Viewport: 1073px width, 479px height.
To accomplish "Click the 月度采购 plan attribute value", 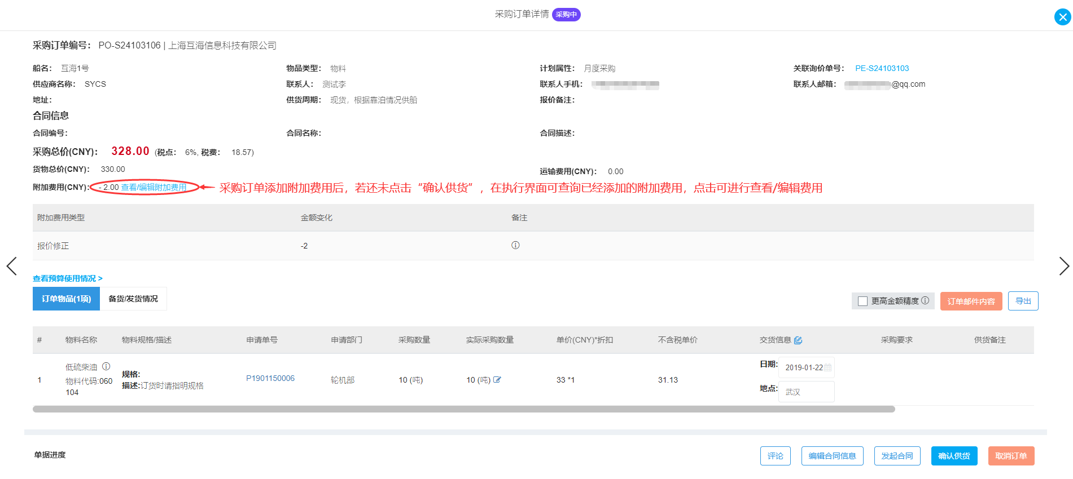I will click(599, 68).
